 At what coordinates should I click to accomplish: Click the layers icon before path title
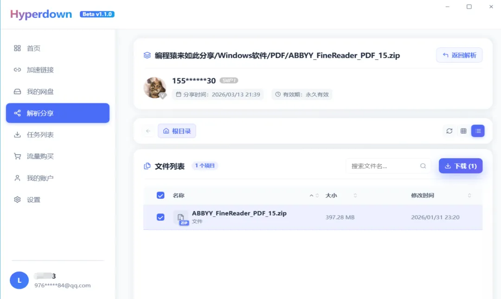(147, 55)
